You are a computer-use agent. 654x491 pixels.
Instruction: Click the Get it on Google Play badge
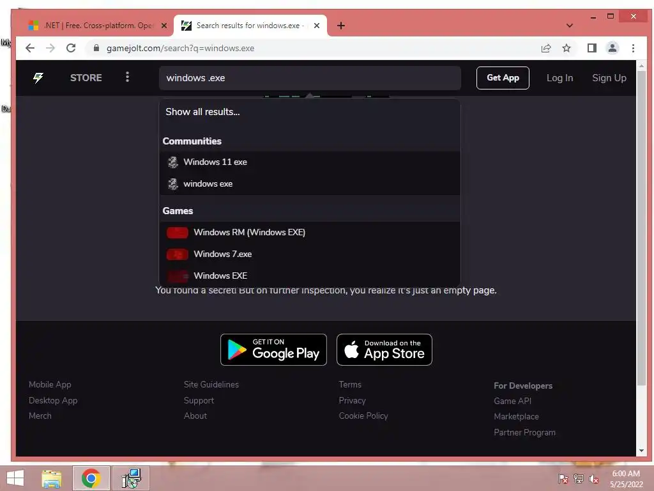[273, 350]
